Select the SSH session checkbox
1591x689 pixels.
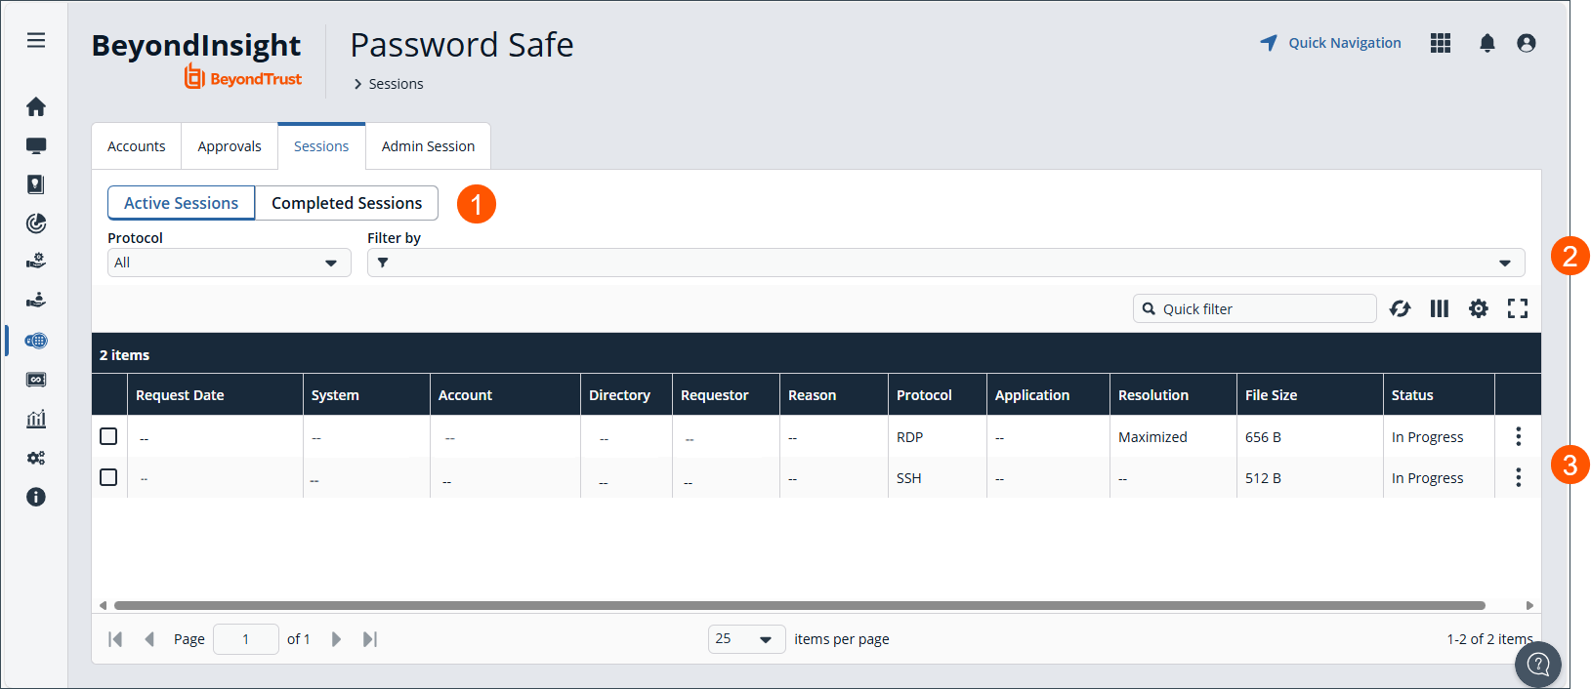(108, 477)
